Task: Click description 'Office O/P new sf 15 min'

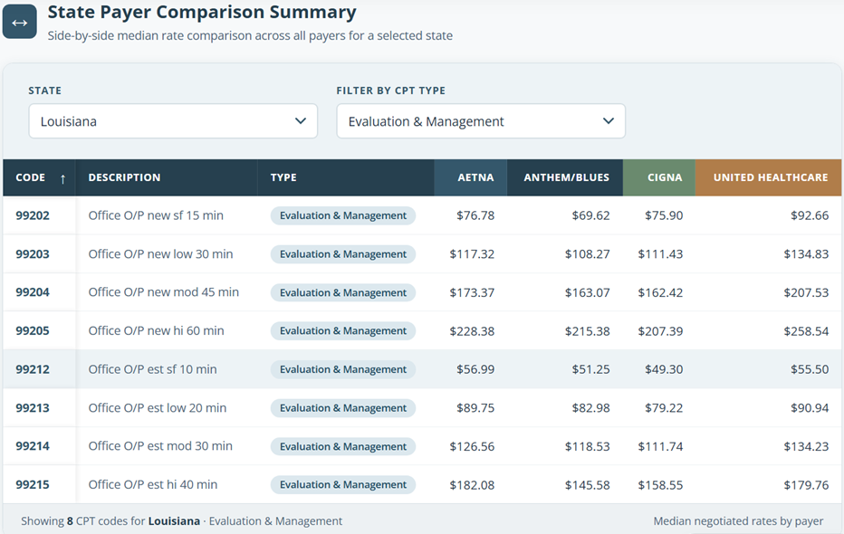Action: tap(156, 215)
